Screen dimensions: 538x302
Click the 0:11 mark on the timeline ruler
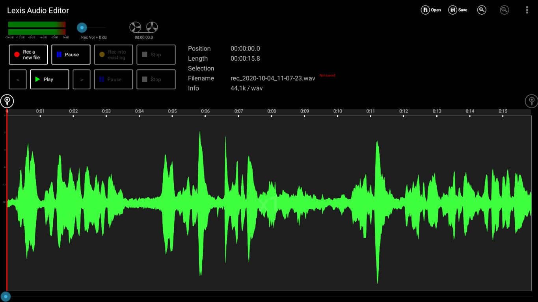[370, 111]
